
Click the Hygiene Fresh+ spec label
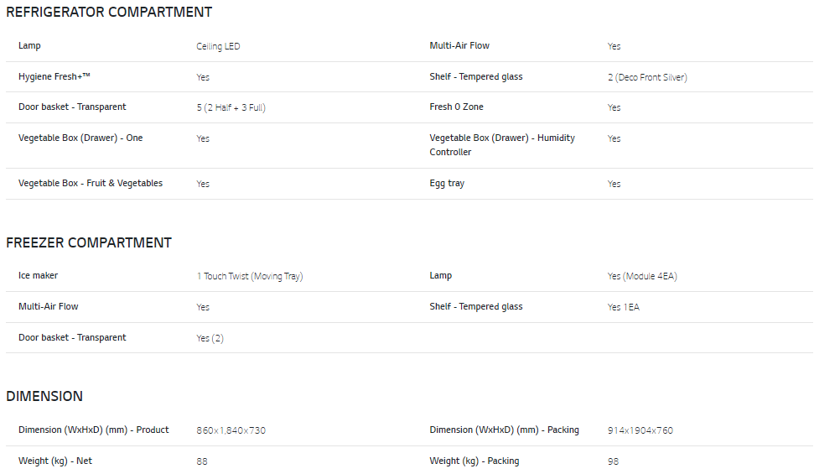point(54,76)
